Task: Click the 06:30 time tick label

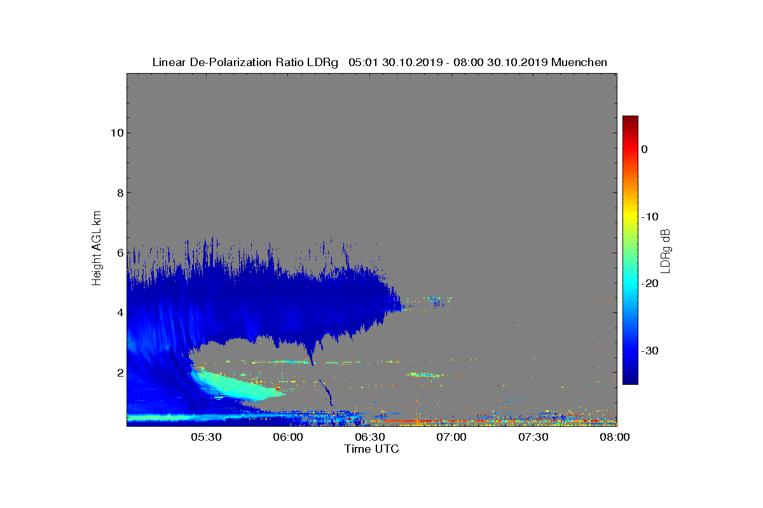Action: pos(369,437)
